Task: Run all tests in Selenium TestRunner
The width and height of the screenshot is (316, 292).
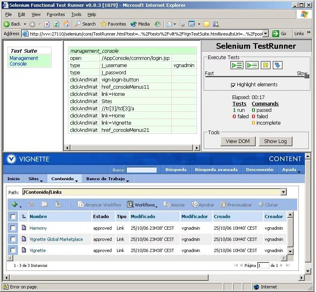Action: coord(237,65)
